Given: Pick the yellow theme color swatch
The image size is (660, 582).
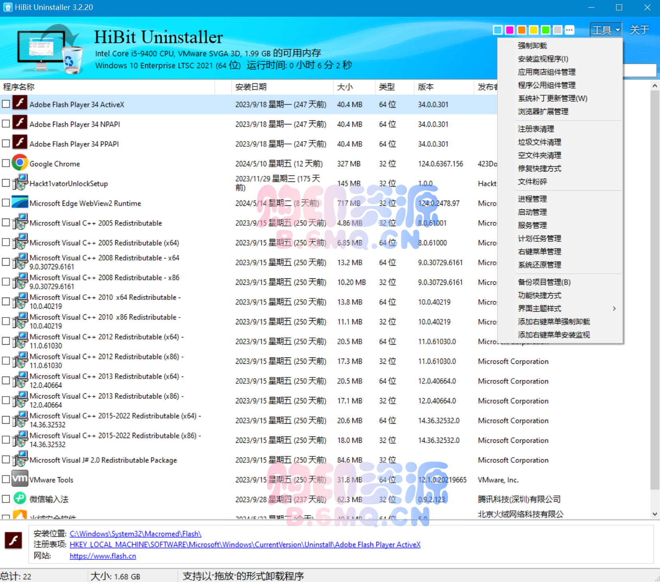Looking at the screenshot, I should click(x=534, y=30).
